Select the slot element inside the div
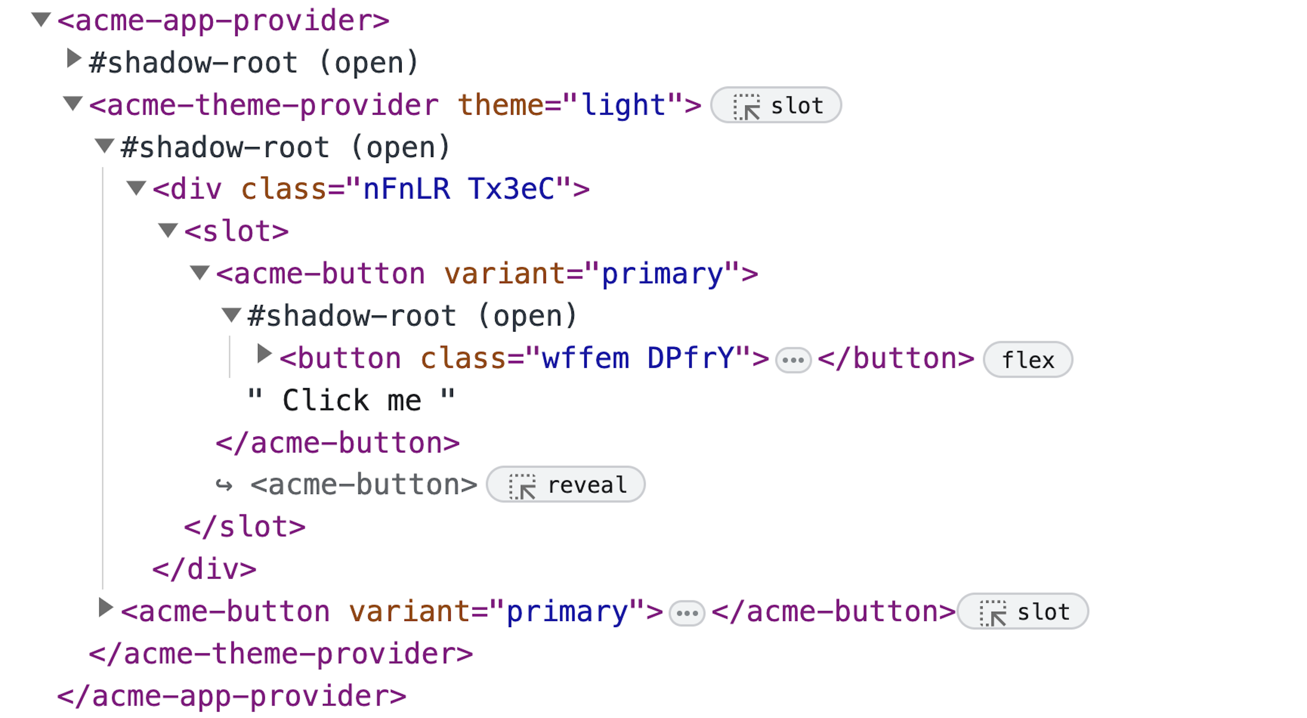 point(236,231)
